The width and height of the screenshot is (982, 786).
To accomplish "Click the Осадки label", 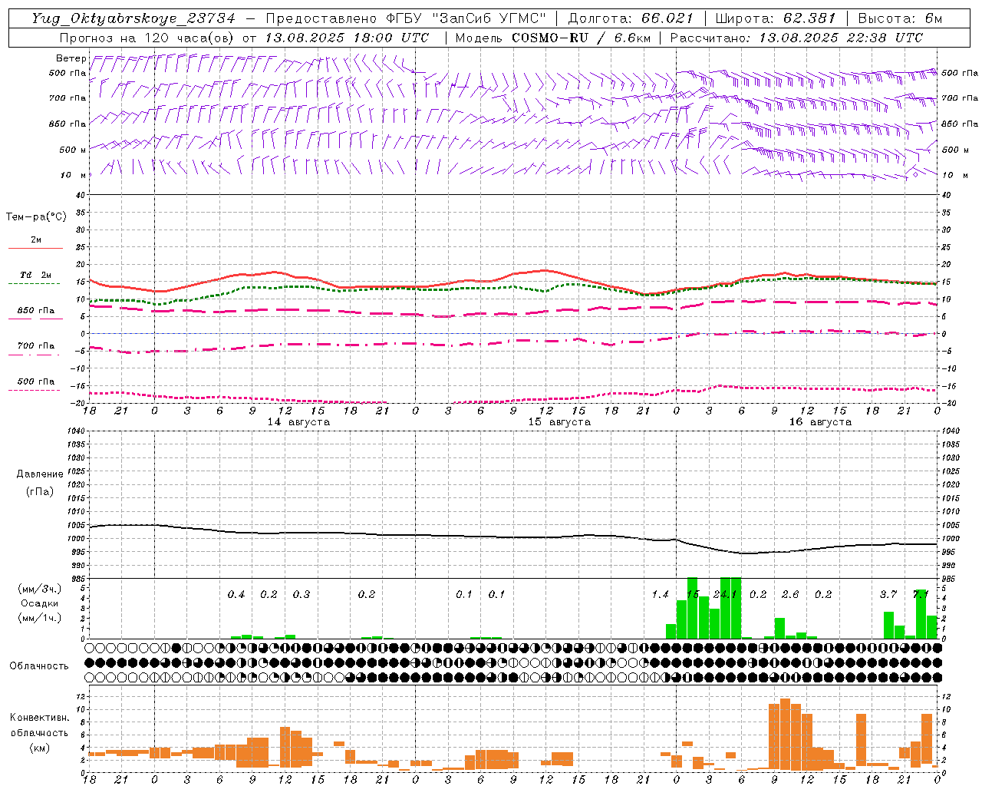I will click(40, 603).
